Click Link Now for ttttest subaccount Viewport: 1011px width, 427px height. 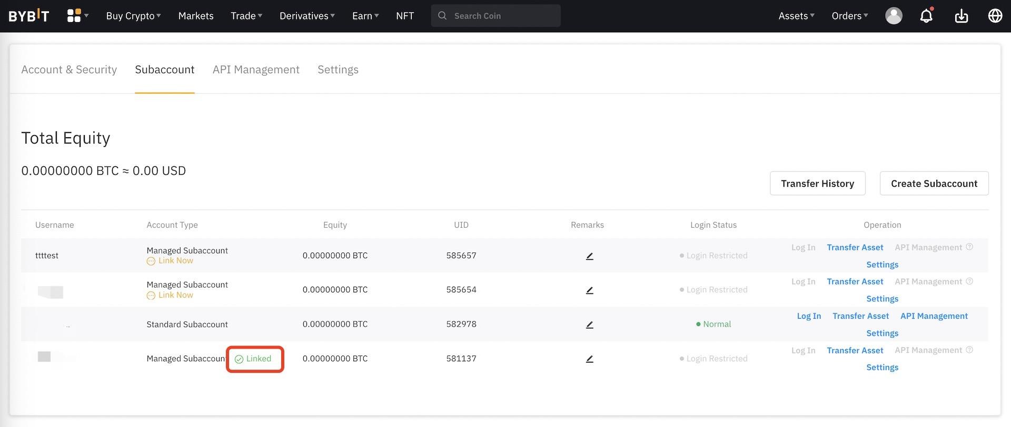175,261
